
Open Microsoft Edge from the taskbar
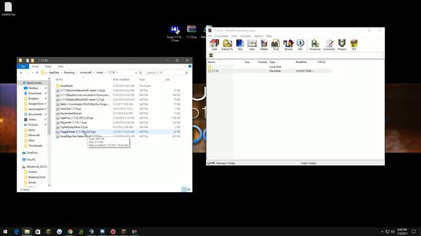coord(16,231)
